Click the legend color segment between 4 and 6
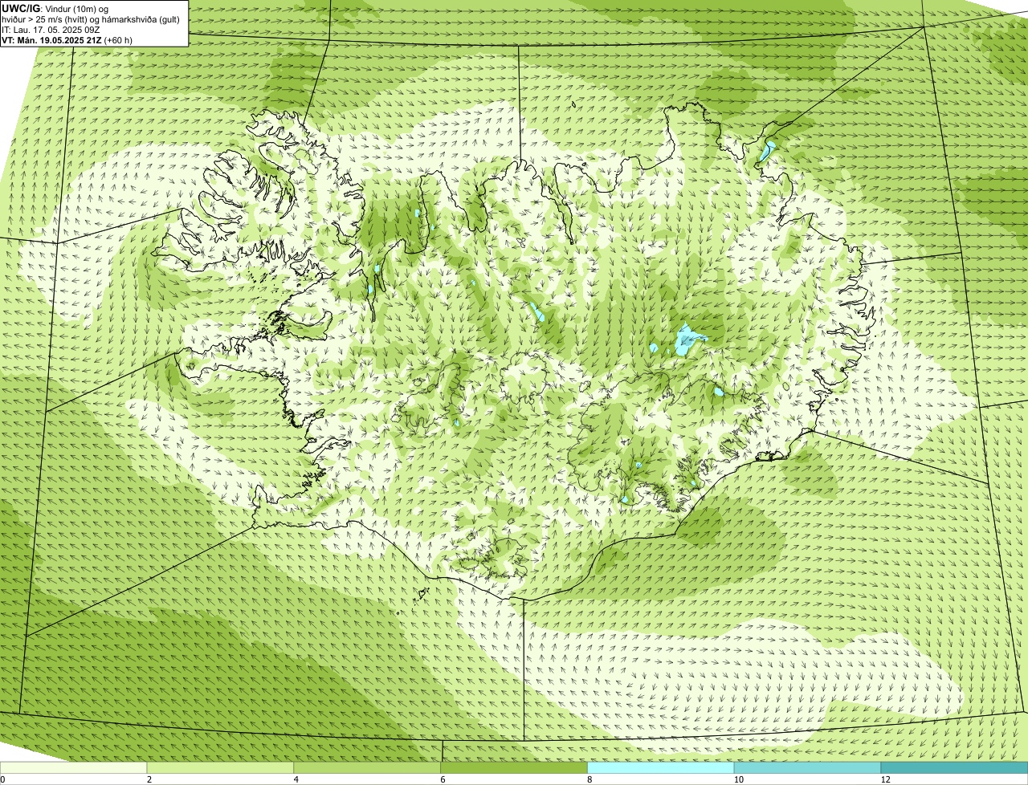This screenshot has height=785, width=1028. click(x=368, y=768)
